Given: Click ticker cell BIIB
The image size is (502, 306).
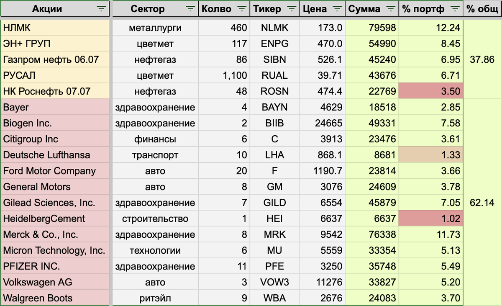Looking at the screenshot, I should coord(274,123).
